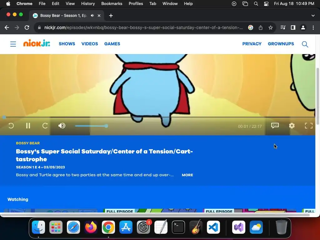The height and width of the screenshot is (240, 320).
Task: Open Launchpad from the Dock
Action: [56, 227]
